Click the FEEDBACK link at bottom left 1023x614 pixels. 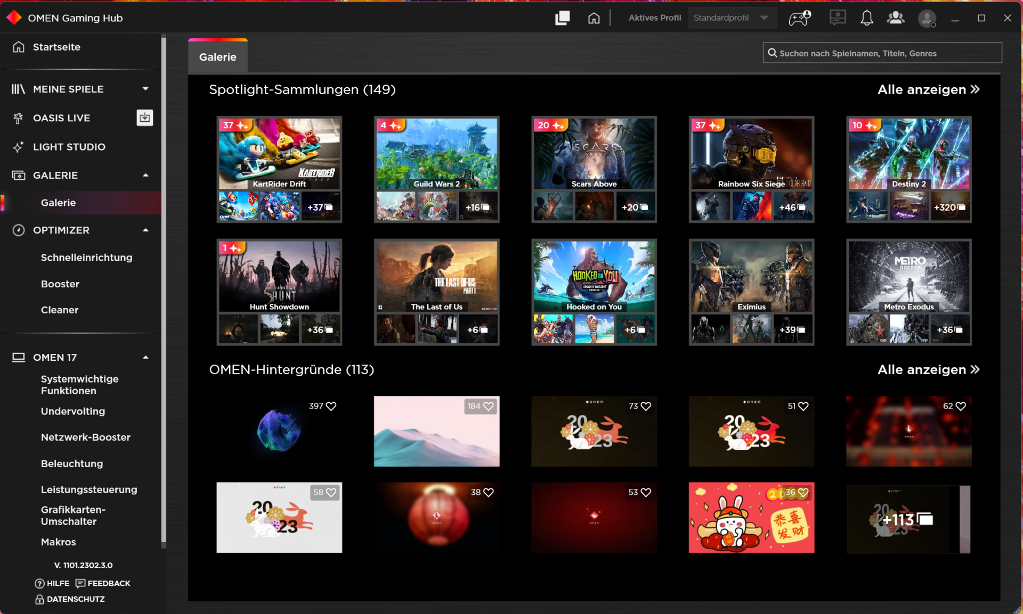103,583
